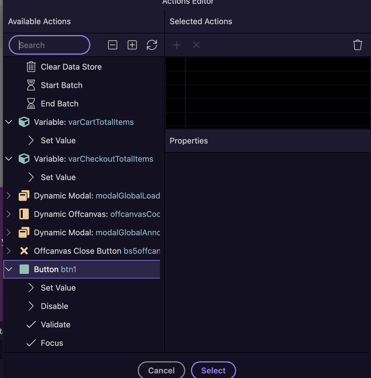371x378 pixels.
Task: Select the Clear Data Store action
Action: point(71,67)
